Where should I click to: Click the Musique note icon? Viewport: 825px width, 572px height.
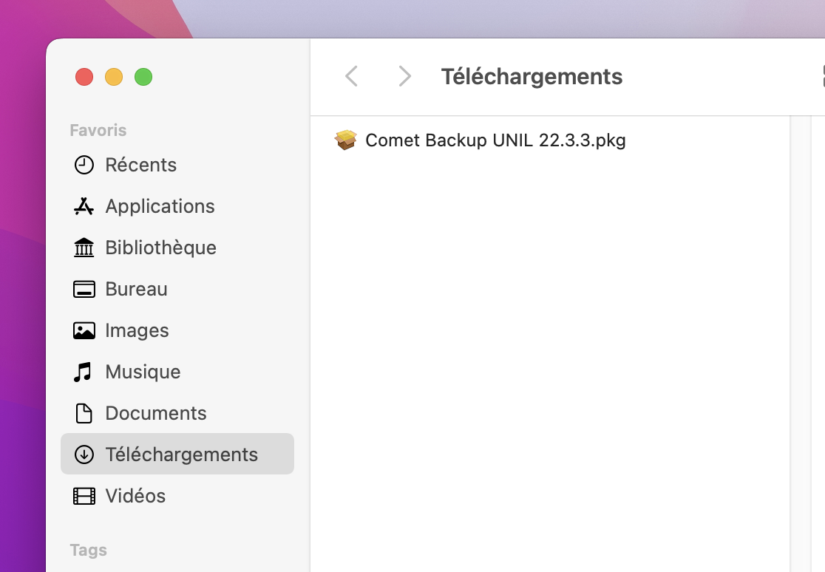pyautogui.click(x=83, y=372)
